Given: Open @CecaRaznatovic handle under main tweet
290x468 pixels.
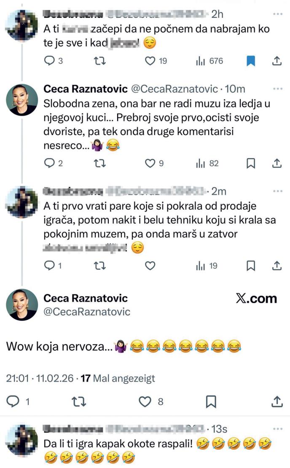Looking at the screenshot, I should pos(87,312).
